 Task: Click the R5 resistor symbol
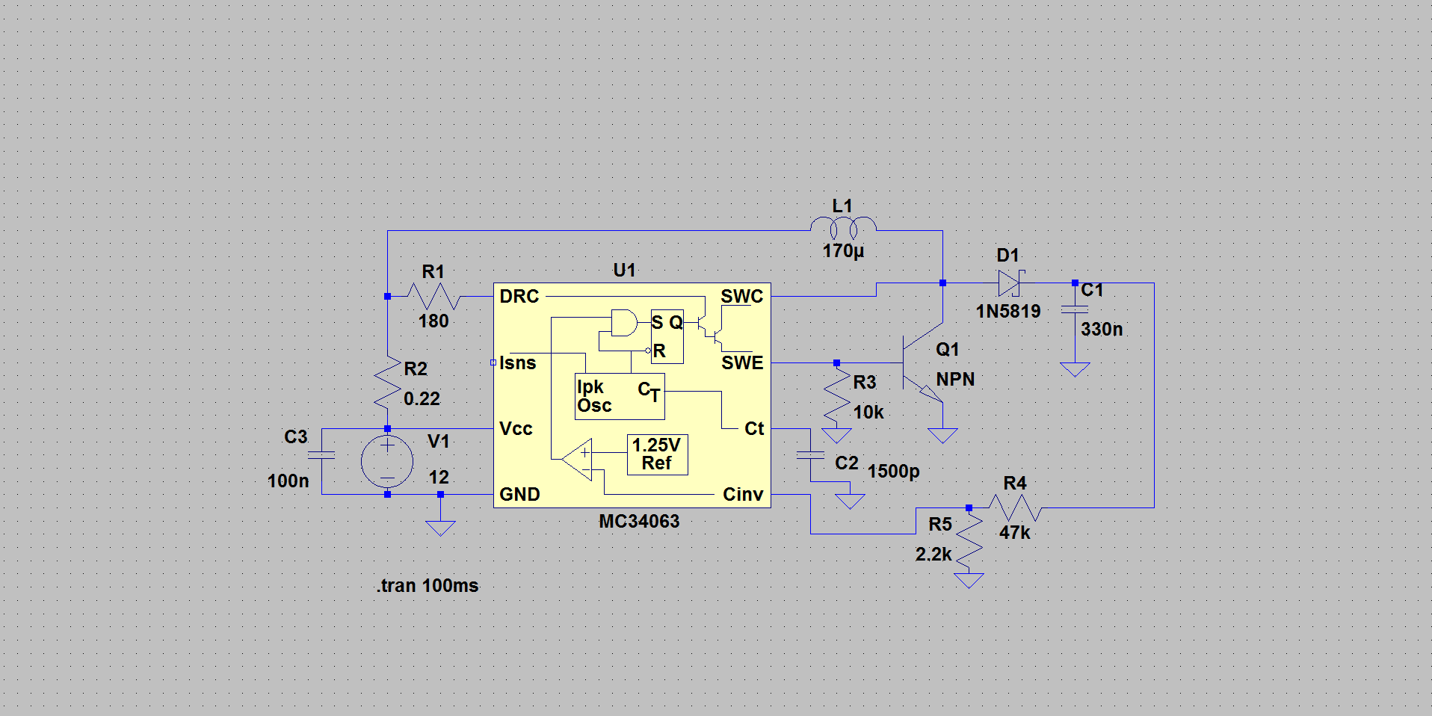pos(969,541)
